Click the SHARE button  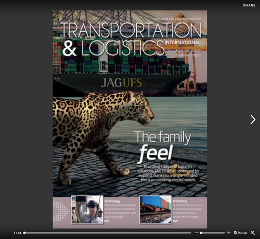249,5
